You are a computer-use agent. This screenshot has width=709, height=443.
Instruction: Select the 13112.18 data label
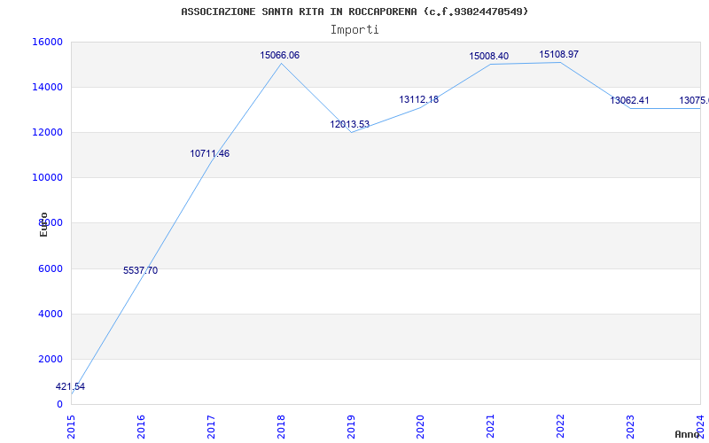(x=418, y=99)
